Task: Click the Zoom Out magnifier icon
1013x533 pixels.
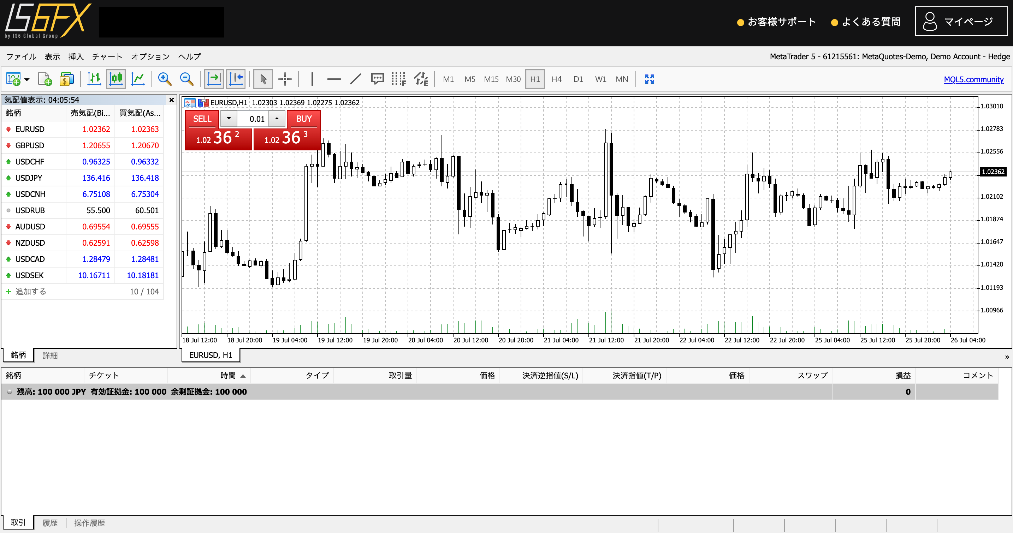Action: 186,79
